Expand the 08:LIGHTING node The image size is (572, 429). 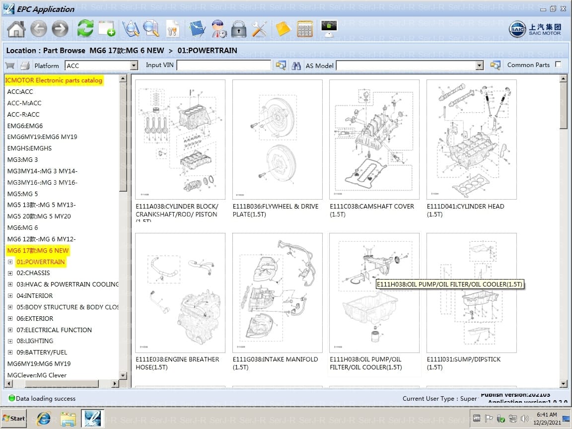point(10,341)
